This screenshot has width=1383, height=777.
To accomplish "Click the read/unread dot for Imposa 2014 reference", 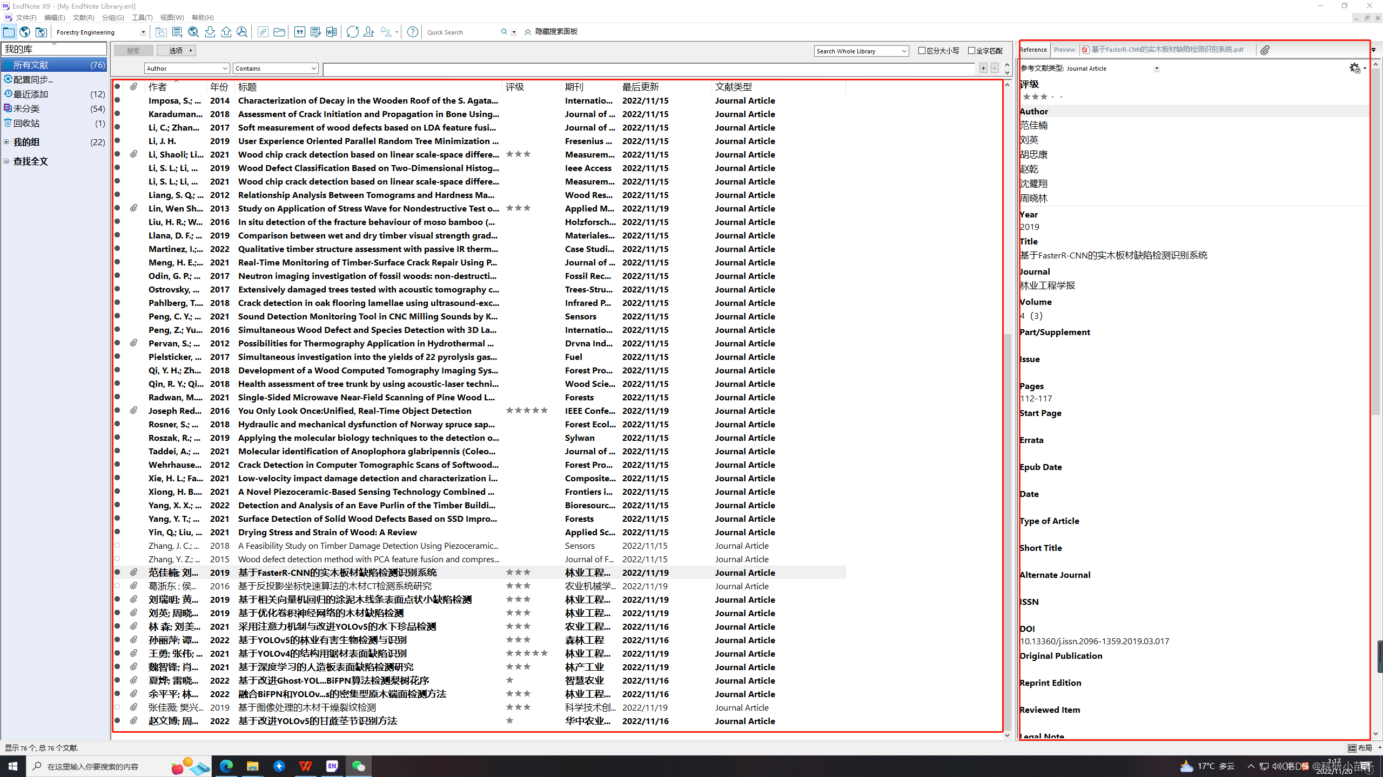I will [118, 100].
